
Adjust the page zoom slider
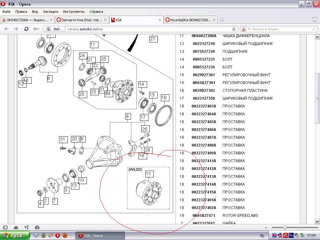click(285, 227)
